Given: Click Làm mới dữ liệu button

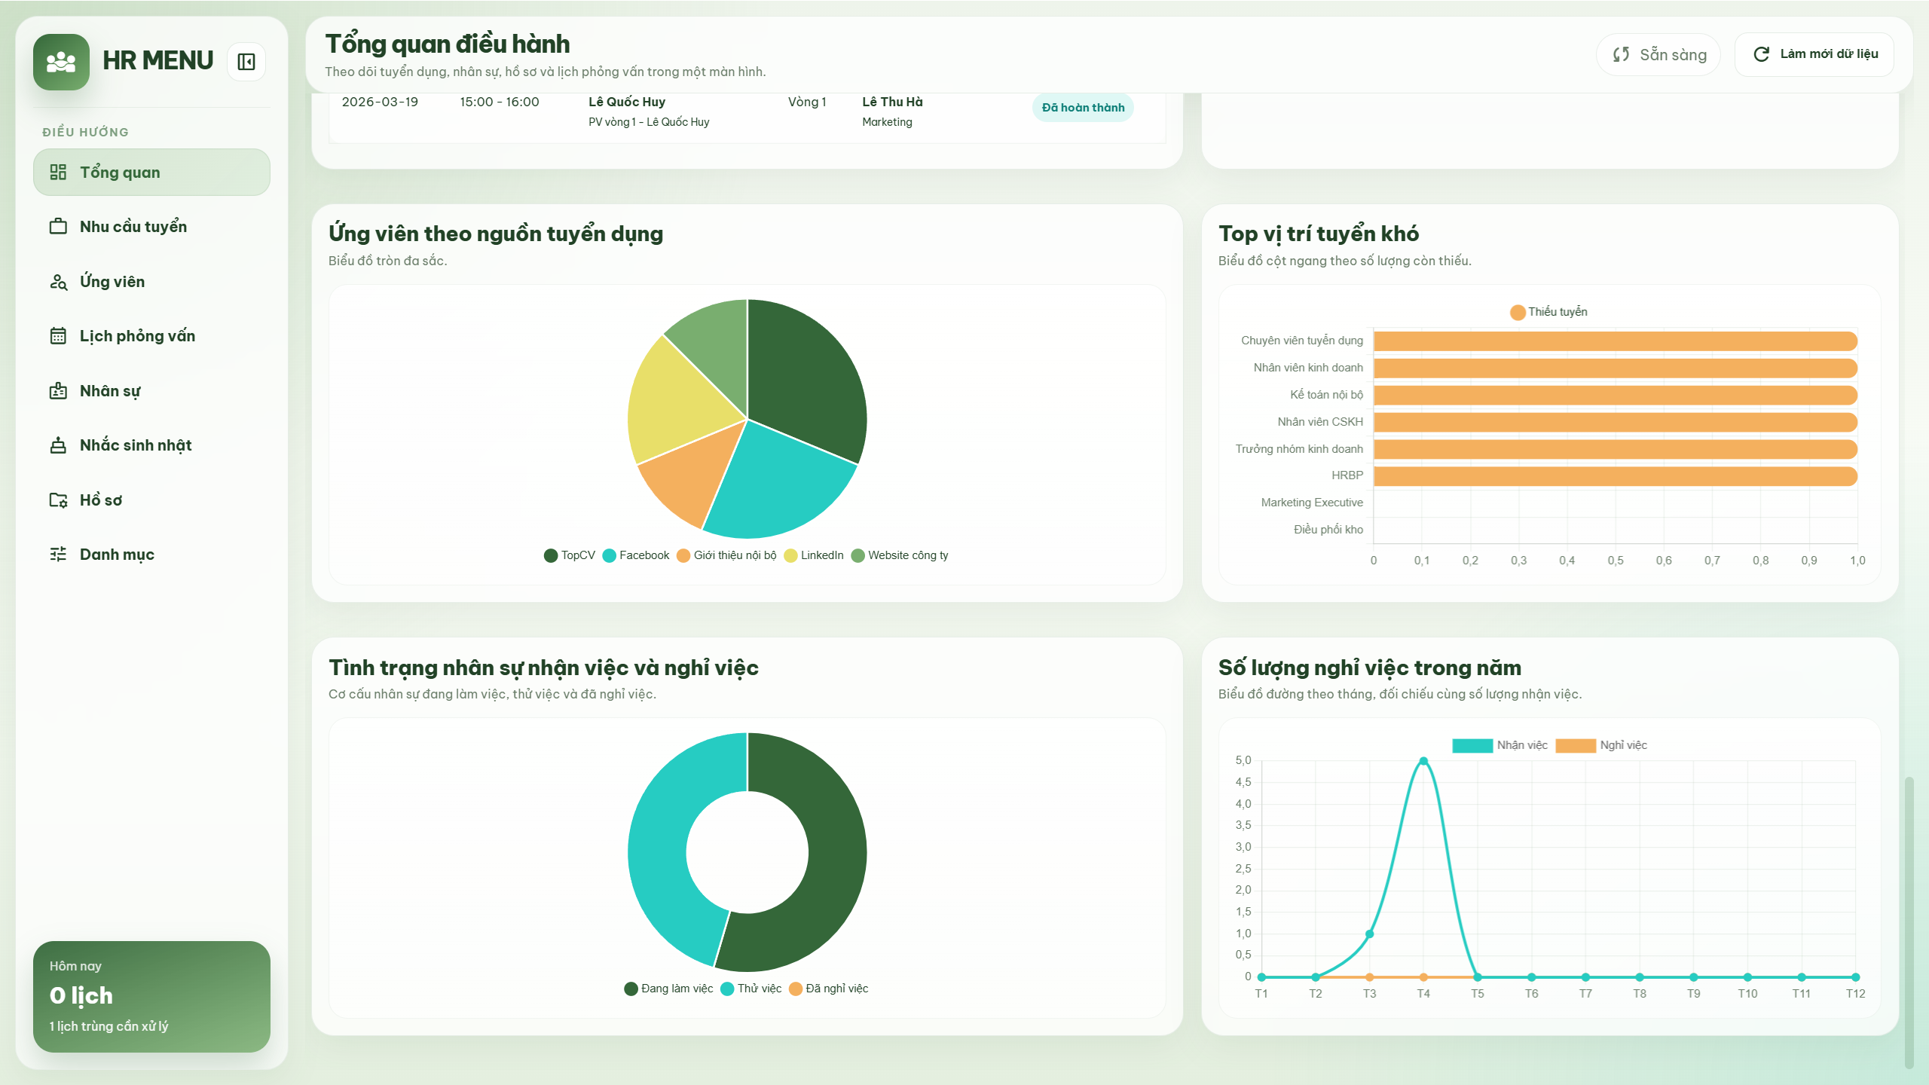Looking at the screenshot, I should point(1814,54).
